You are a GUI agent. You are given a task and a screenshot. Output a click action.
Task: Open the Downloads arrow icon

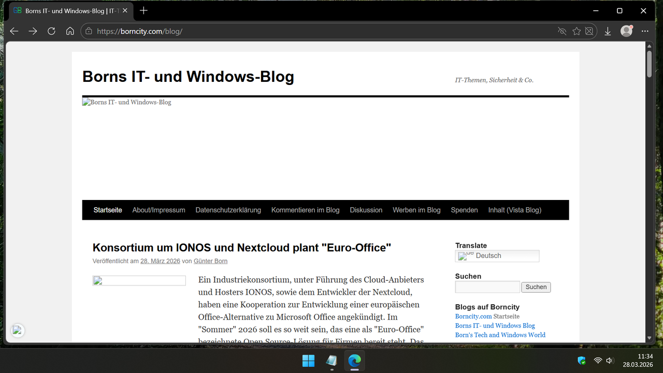608,31
